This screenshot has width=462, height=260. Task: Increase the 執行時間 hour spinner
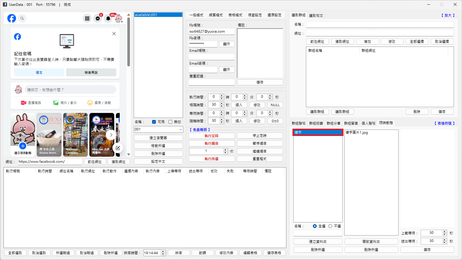pyautogui.click(x=222, y=95)
